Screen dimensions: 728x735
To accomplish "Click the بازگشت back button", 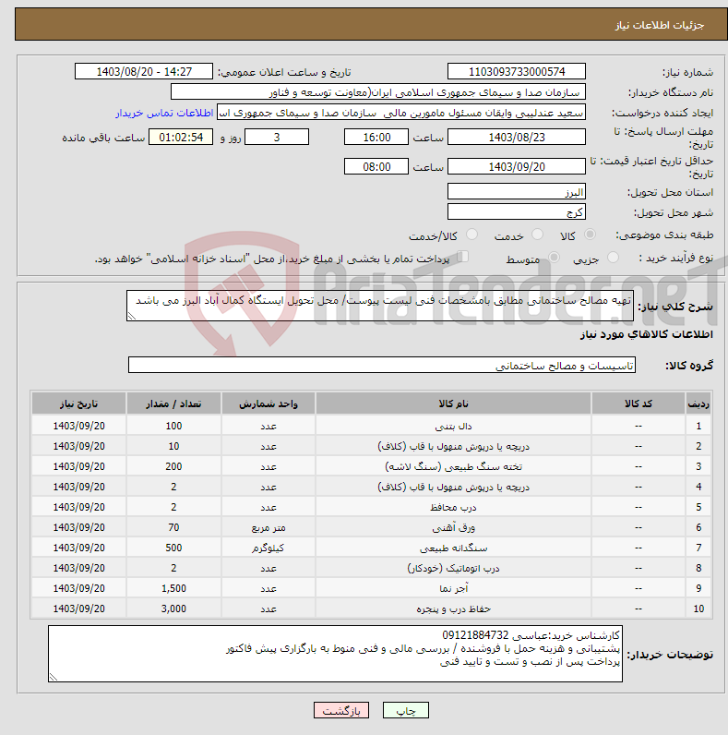I will click(x=341, y=710).
